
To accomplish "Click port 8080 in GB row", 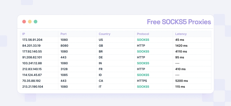I will click(64, 46).
